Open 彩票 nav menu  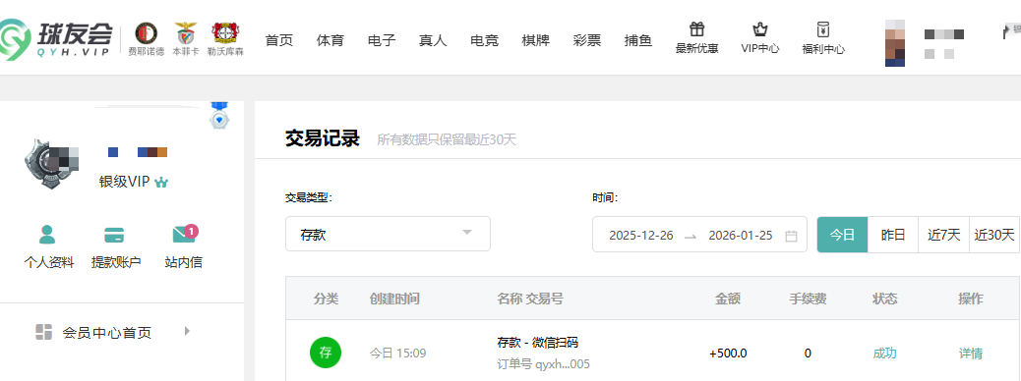coord(586,40)
